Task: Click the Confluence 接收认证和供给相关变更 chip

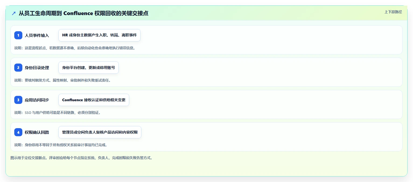Action: coord(94,100)
